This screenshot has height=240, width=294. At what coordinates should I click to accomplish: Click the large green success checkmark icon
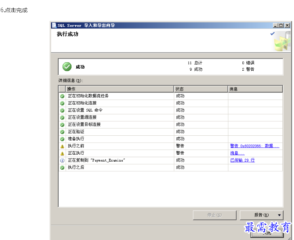pos(67,67)
